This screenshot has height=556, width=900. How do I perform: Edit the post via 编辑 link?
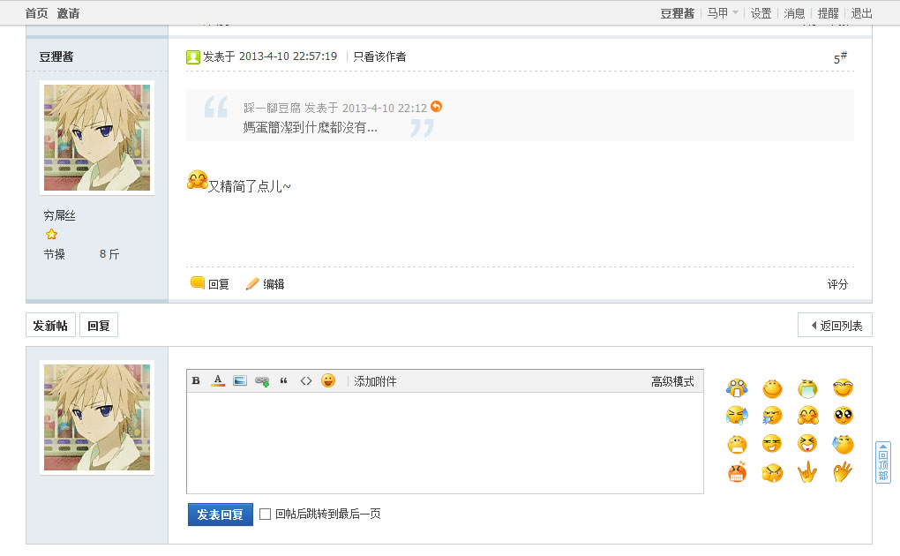pyautogui.click(x=266, y=284)
